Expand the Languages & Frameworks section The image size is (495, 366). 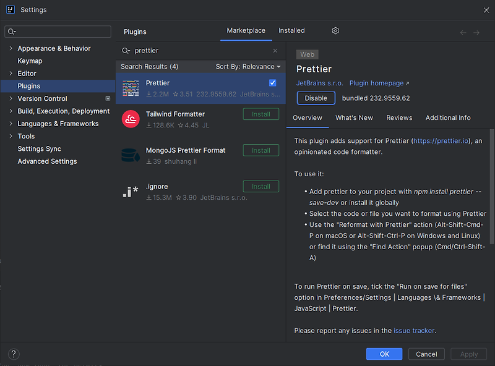[x=11, y=124]
